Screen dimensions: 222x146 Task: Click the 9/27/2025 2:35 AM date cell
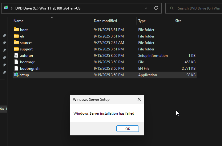109,43
